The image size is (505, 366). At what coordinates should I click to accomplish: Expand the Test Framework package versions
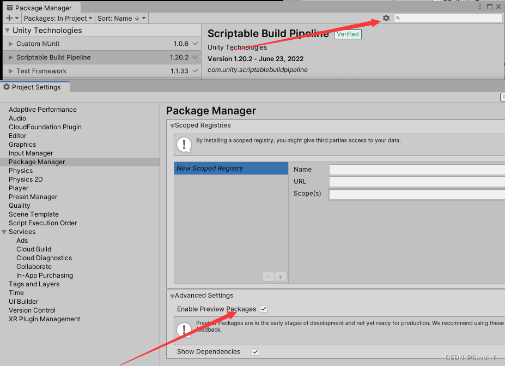(x=11, y=71)
